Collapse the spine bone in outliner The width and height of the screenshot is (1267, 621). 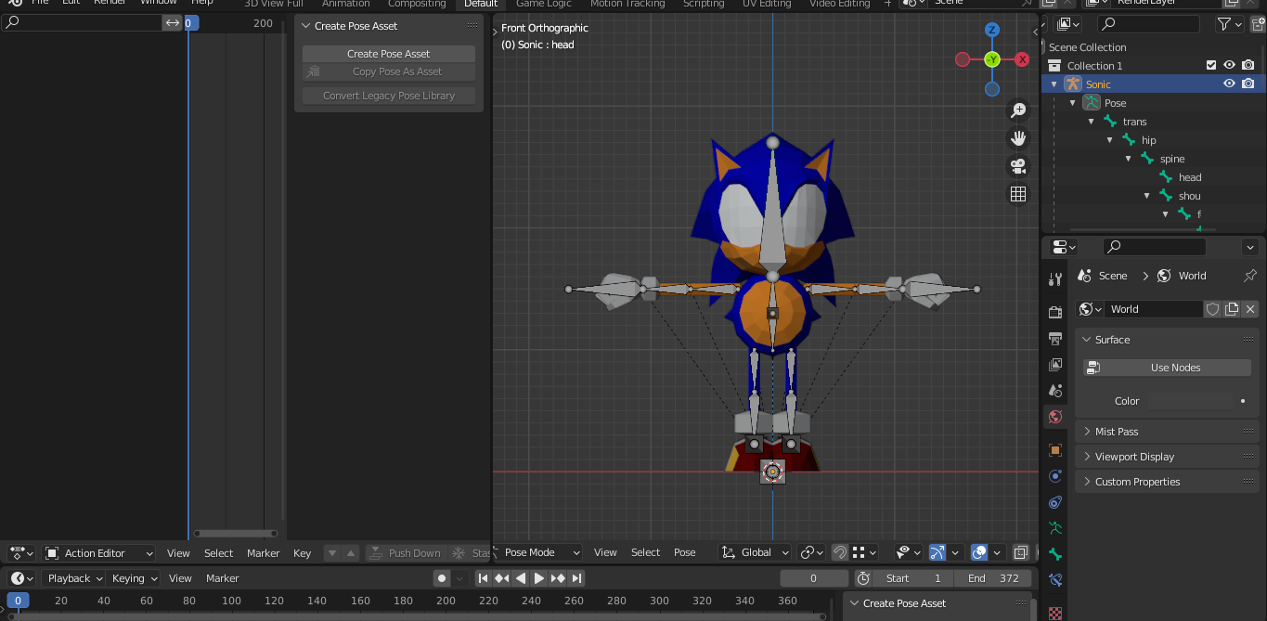(x=1129, y=159)
